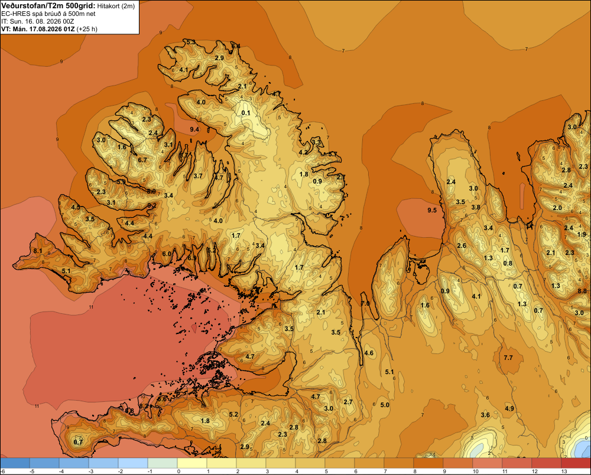The width and height of the screenshot is (591, 475).
Task: Click the '5.3' temperature value at the northern tip
Action: coord(191,42)
